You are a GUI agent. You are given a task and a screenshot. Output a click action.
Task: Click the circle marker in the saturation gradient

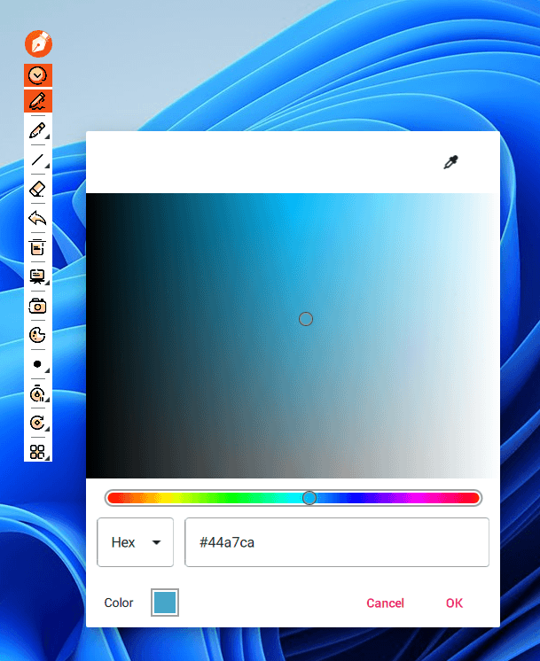(306, 319)
